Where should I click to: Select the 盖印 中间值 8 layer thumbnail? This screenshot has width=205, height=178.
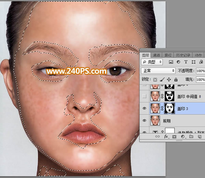click(155, 96)
